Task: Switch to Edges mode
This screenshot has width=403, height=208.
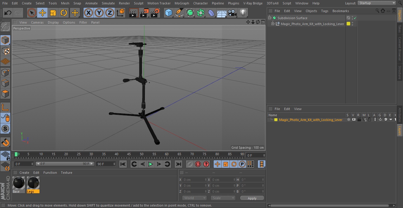Action: [5, 83]
